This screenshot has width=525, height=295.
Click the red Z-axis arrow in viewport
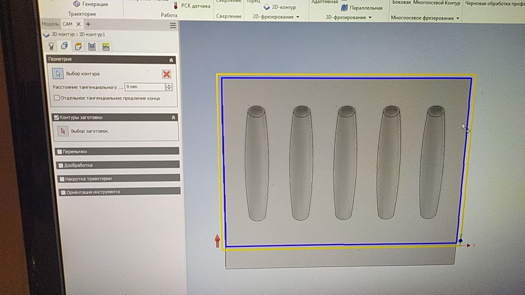[217, 241]
